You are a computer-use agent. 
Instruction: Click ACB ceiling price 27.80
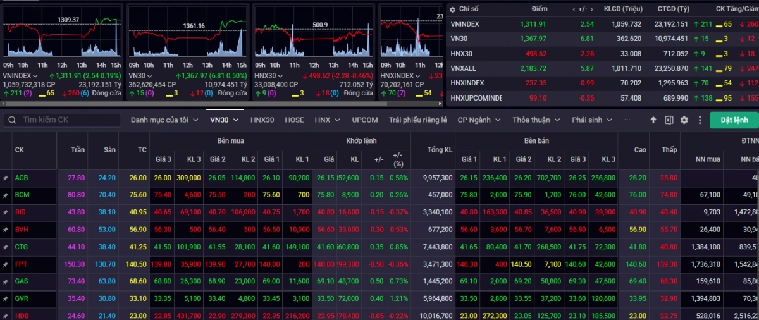pos(77,178)
